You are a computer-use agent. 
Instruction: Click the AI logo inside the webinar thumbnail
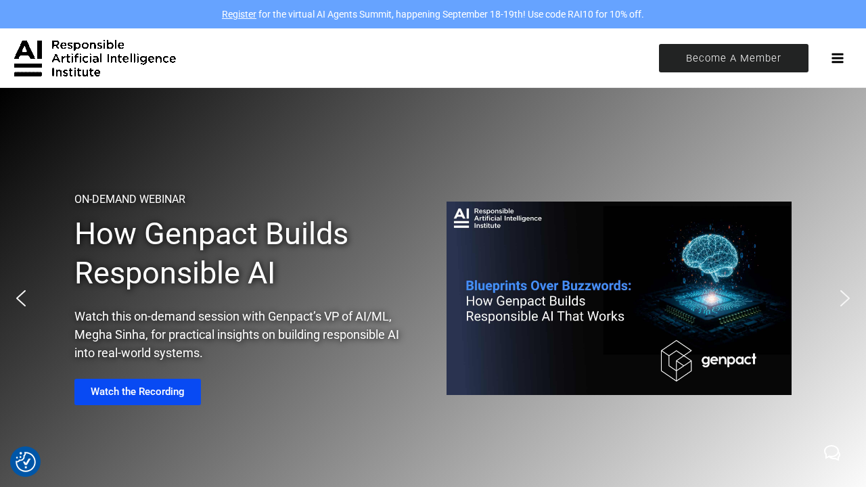461,218
